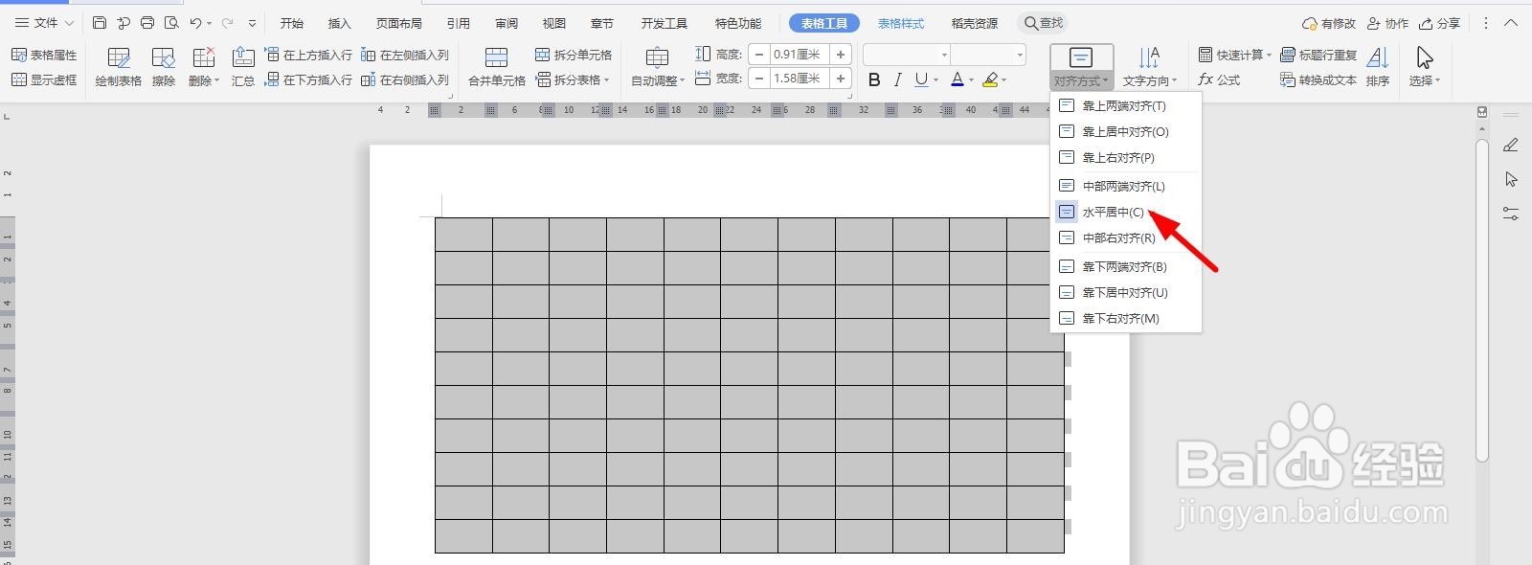Click the Has Changes (有修改) cloud button
Screen dimensions: 1532x565
click(1329, 23)
